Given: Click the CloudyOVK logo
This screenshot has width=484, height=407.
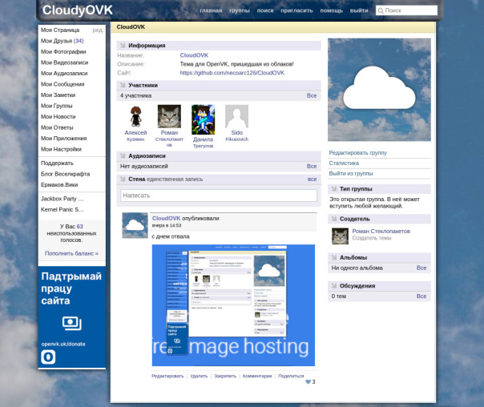Looking at the screenshot, I should coord(78,10).
